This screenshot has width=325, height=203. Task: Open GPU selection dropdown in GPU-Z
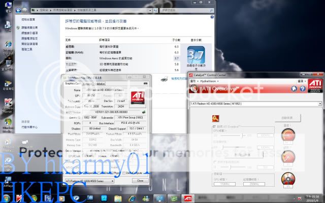pos(89,181)
